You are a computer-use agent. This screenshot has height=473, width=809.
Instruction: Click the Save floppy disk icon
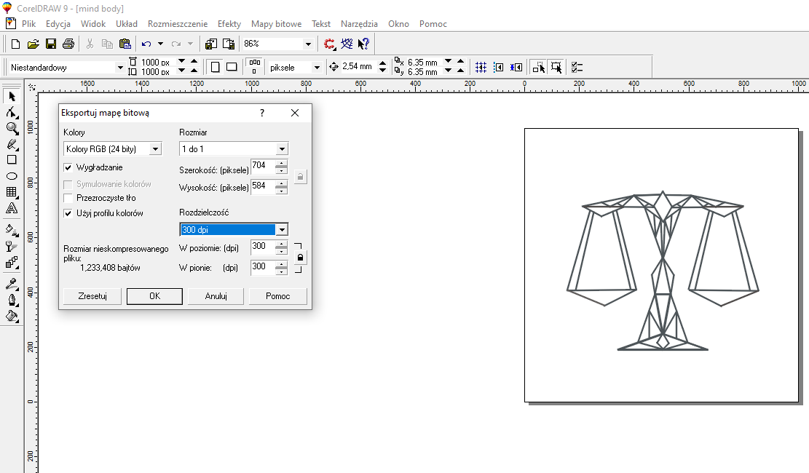pyautogui.click(x=51, y=44)
